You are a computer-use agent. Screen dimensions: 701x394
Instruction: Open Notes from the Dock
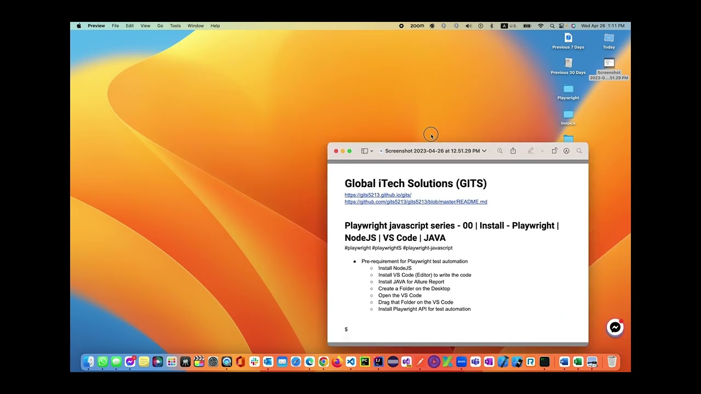click(144, 362)
